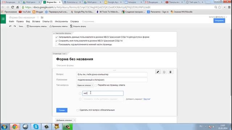
Task: Enable Показывать ход выполнения checkbox
Action: click(x=57, y=44)
